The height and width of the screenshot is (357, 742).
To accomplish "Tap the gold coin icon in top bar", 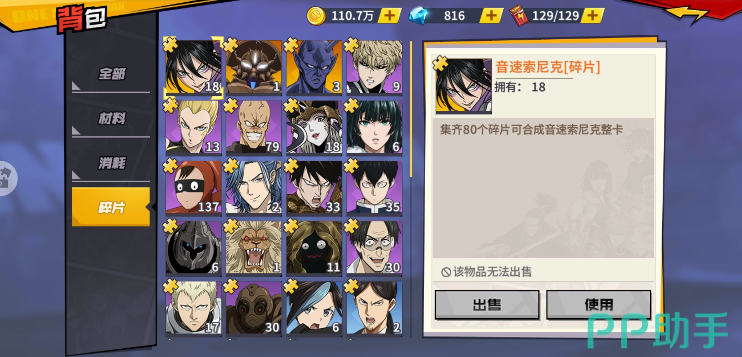I will (x=316, y=16).
